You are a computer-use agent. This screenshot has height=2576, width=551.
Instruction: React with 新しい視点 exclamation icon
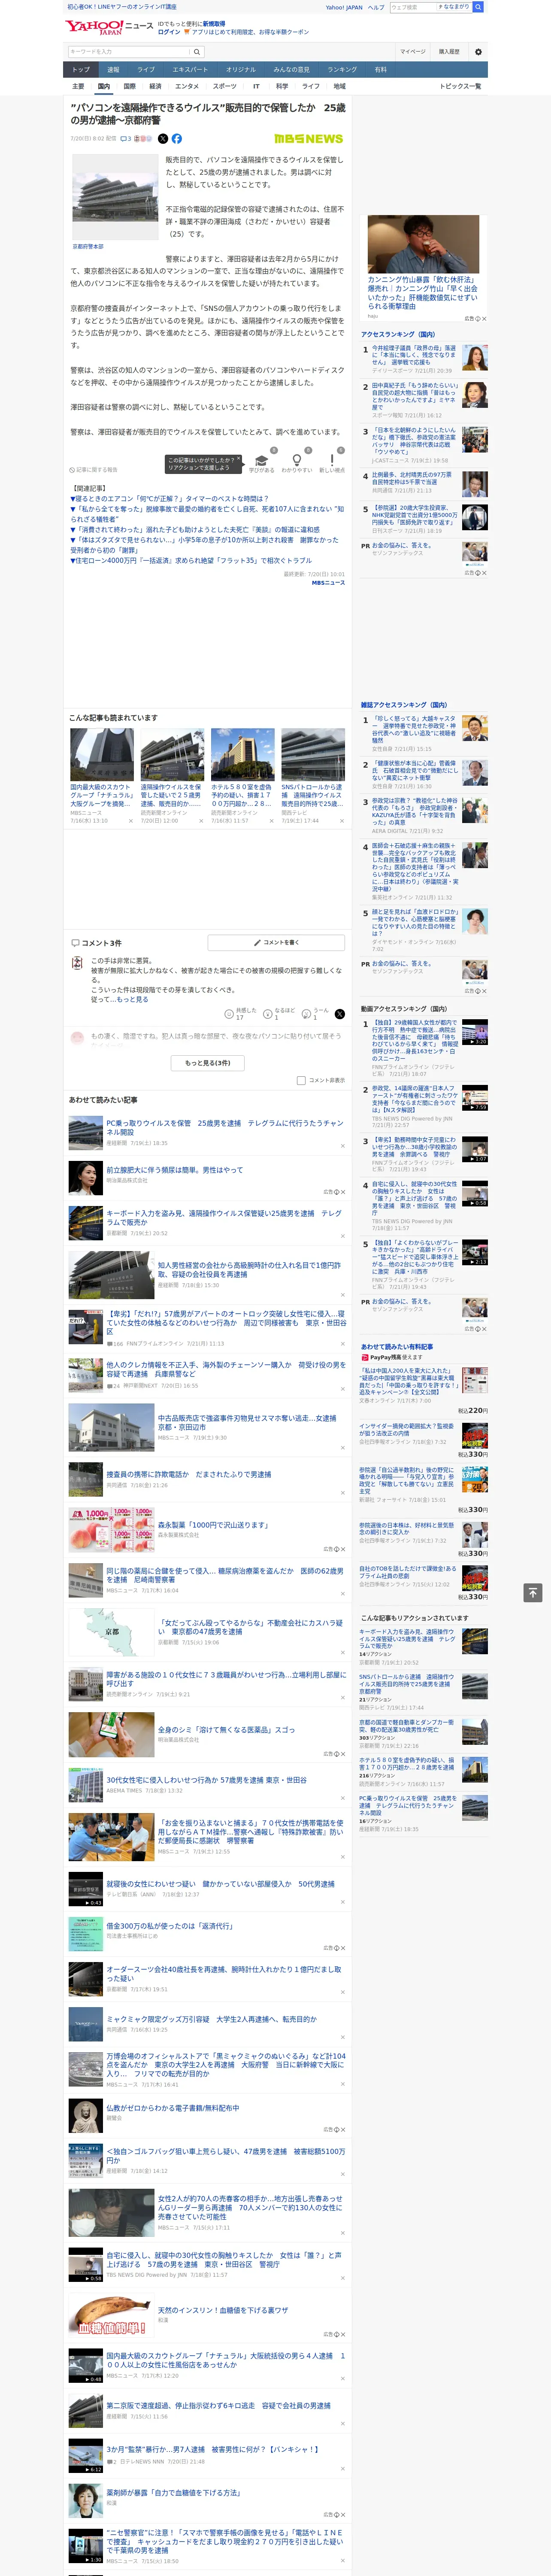[332, 460]
